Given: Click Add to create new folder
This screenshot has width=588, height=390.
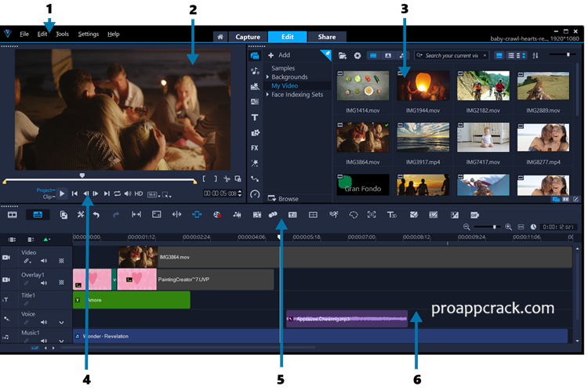Looking at the screenshot, I should [279, 55].
